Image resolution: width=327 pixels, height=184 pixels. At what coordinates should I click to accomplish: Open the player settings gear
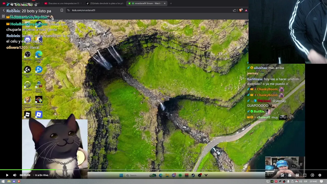click(320, 175)
